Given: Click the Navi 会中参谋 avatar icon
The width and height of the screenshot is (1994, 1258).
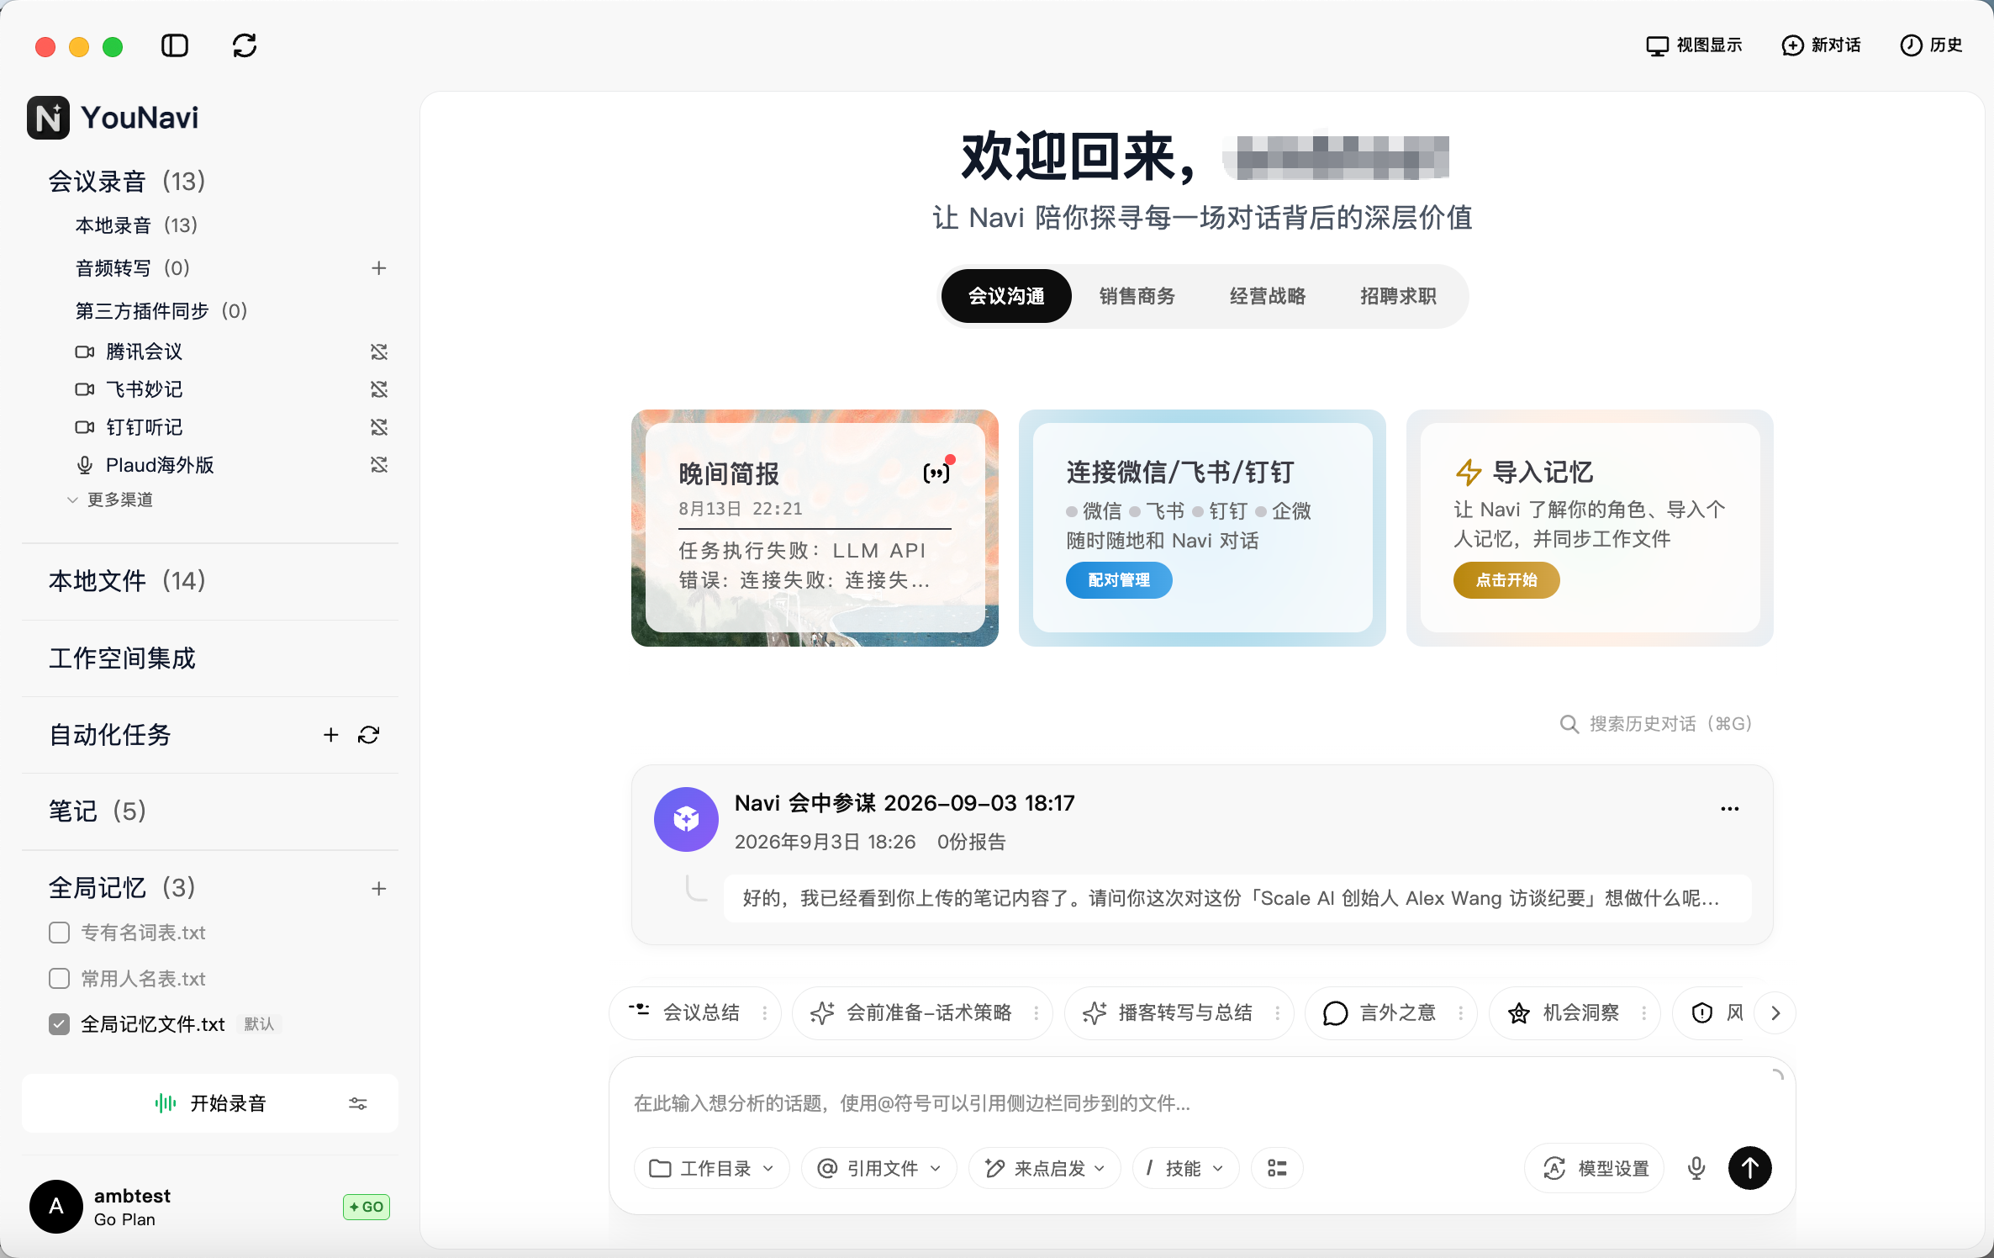Looking at the screenshot, I should pyautogui.click(x=686, y=819).
